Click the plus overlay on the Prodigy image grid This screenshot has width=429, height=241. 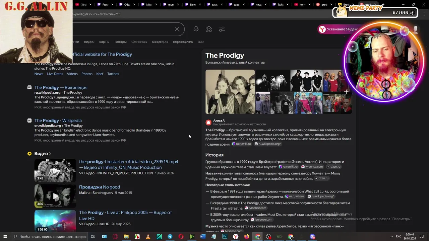[346, 91]
